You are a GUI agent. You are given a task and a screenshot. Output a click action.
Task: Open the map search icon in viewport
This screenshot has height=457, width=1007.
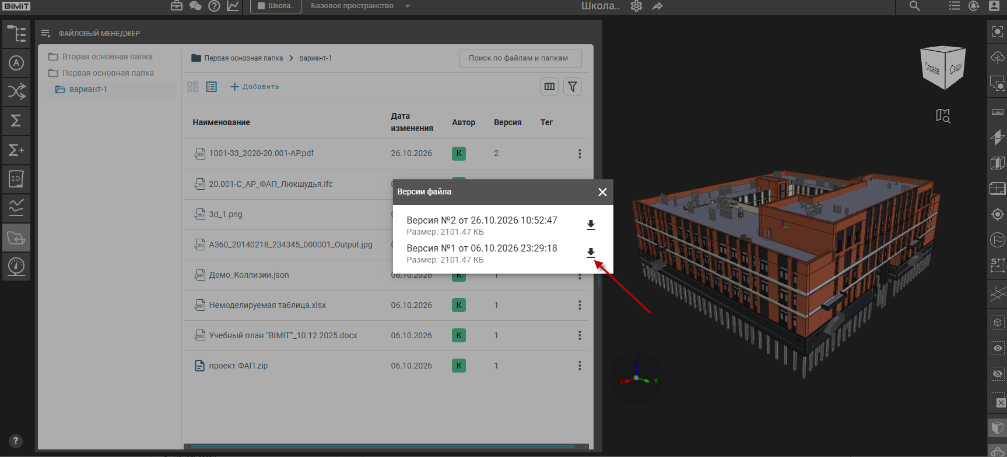[943, 116]
